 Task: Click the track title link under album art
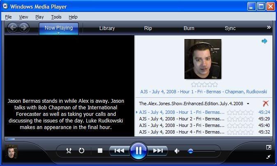pyautogui.click(x=203, y=92)
